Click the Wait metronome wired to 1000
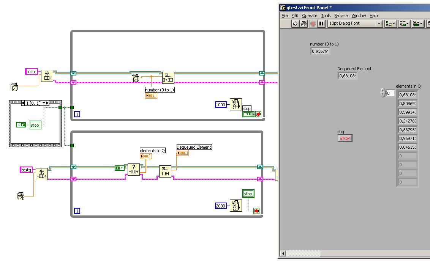The width and height of the screenshot is (430, 275). pos(236,104)
